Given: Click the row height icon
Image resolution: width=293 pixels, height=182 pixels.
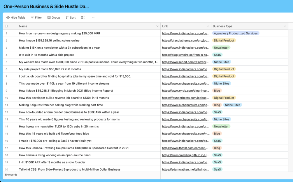Looking at the screenshot, I should (83, 17).
